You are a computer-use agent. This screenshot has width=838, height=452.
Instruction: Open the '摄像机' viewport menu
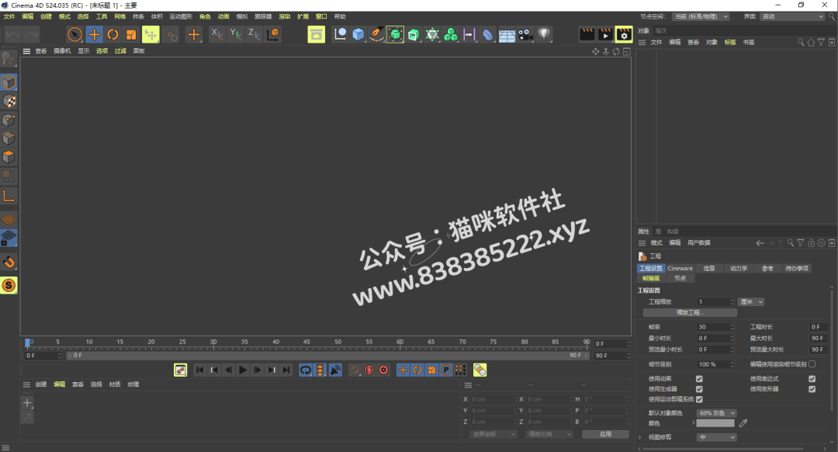(62, 50)
